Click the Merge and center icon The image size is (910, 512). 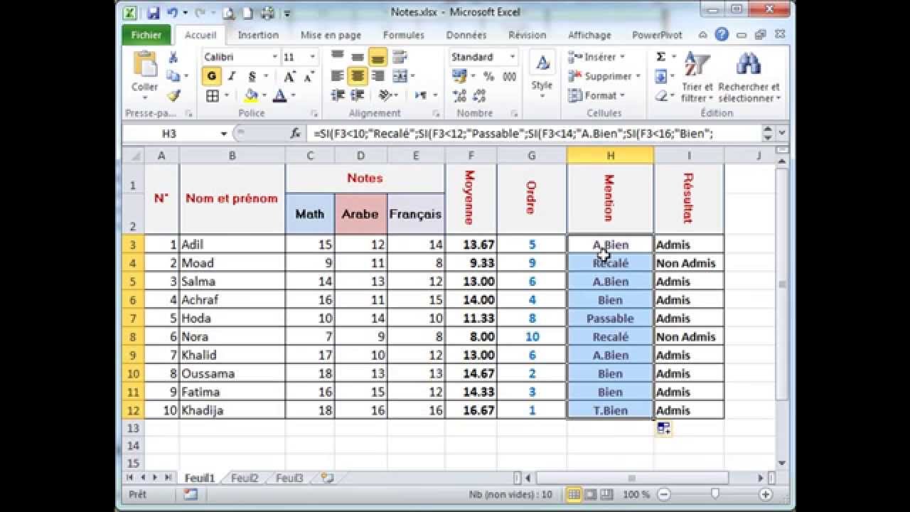click(x=399, y=76)
